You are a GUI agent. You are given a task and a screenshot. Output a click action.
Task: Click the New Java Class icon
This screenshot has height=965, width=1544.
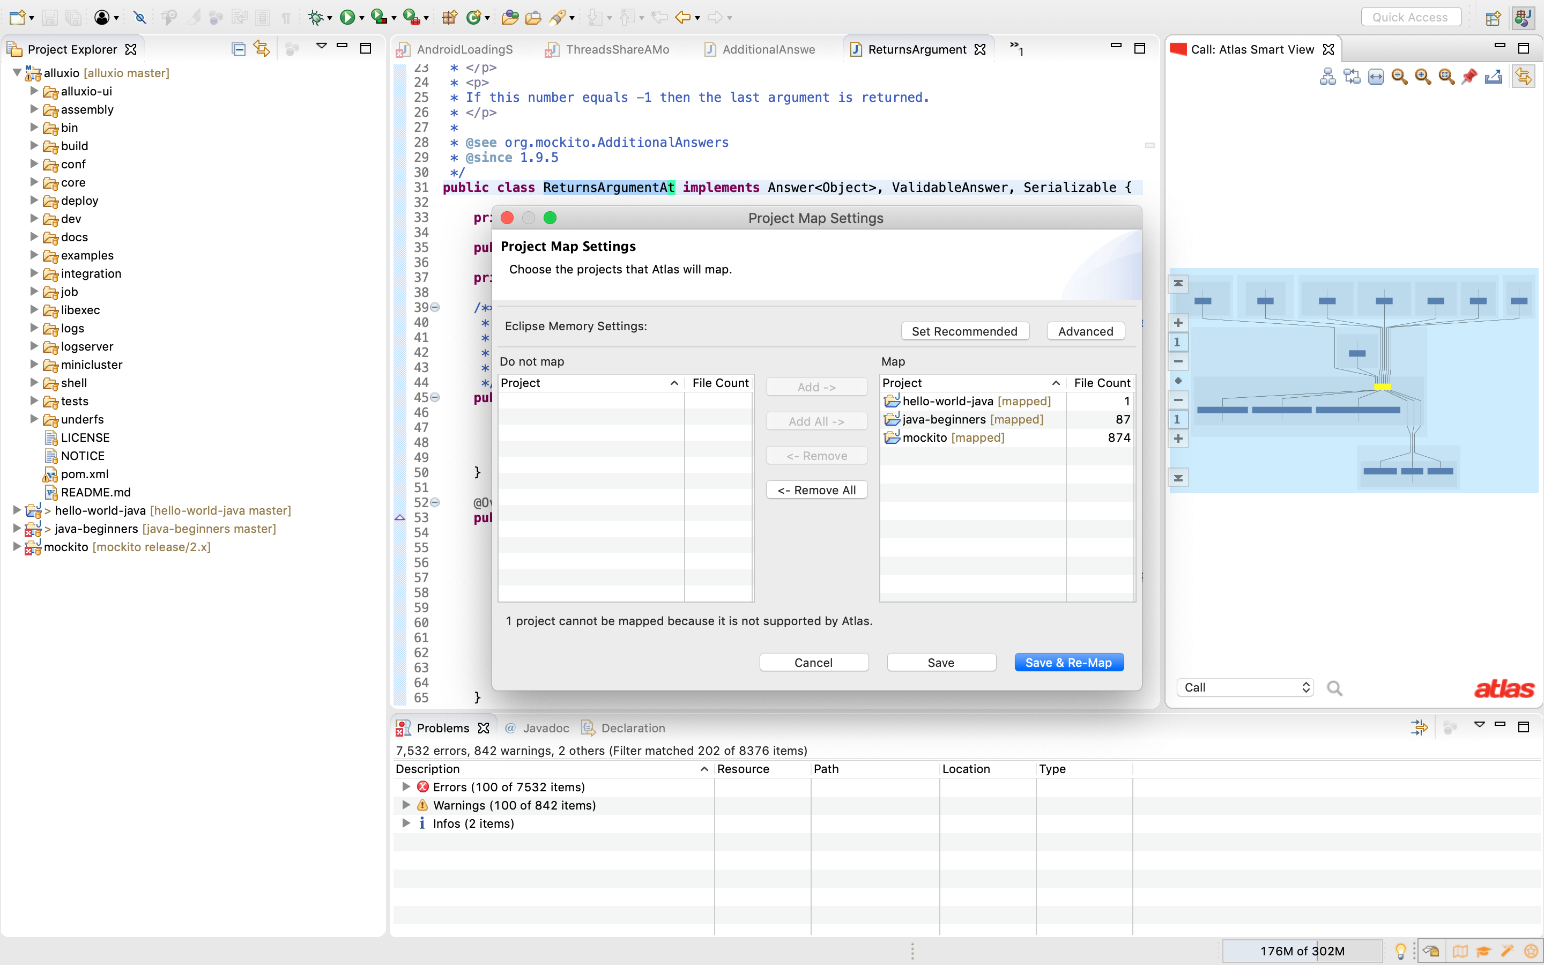(x=473, y=17)
